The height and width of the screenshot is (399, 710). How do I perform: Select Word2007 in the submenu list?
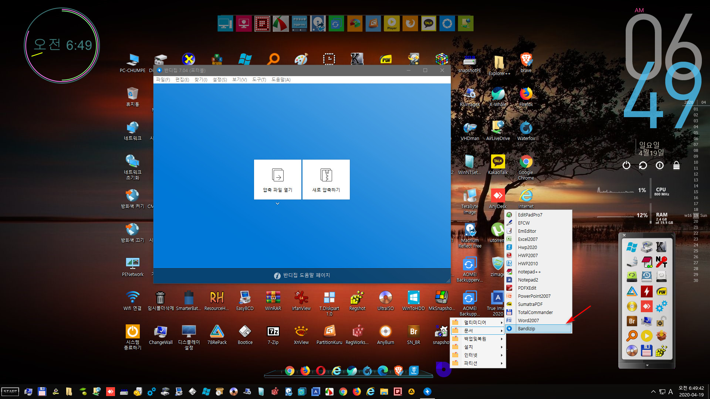538,320
